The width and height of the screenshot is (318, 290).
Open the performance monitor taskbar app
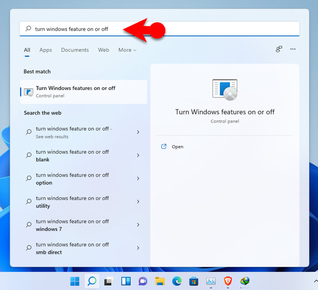tap(211, 281)
